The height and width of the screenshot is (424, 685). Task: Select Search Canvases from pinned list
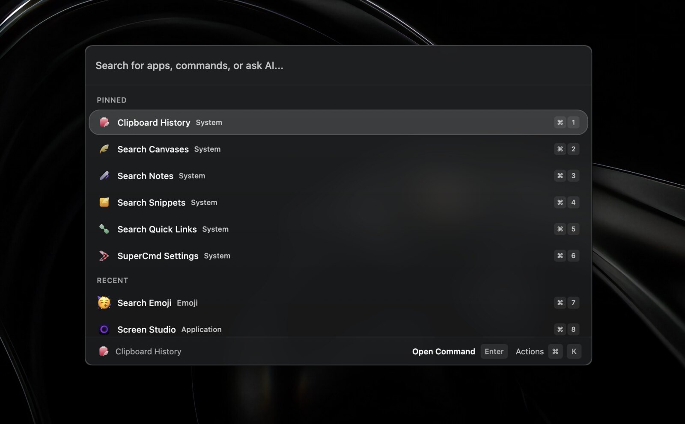coord(338,149)
